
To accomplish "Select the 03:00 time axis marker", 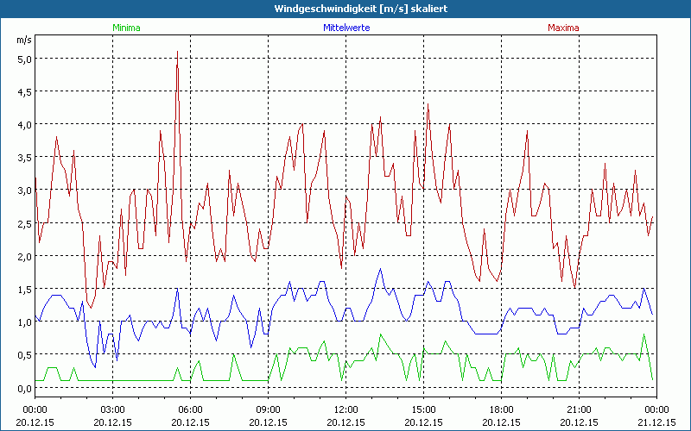I will (x=112, y=409).
